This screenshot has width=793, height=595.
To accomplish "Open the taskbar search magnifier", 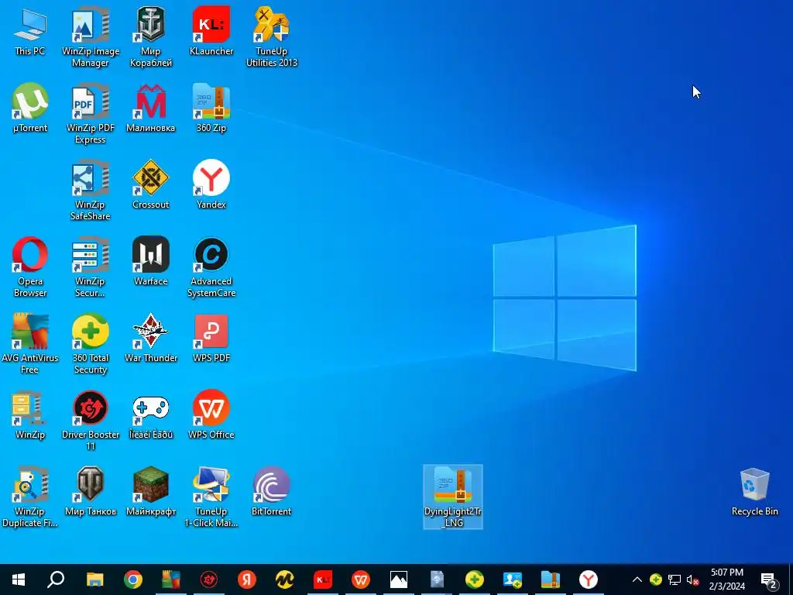I will pos(56,580).
